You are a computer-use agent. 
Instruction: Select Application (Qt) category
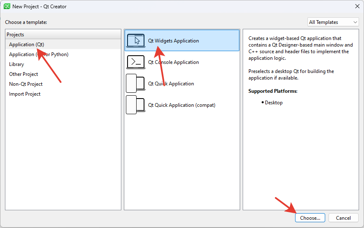tap(63, 44)
